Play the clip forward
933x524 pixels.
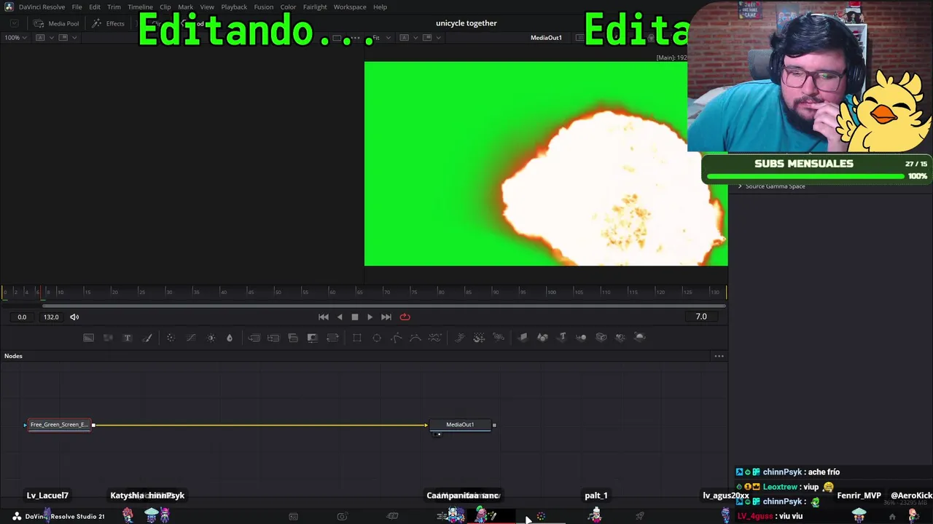pos(370,317)
